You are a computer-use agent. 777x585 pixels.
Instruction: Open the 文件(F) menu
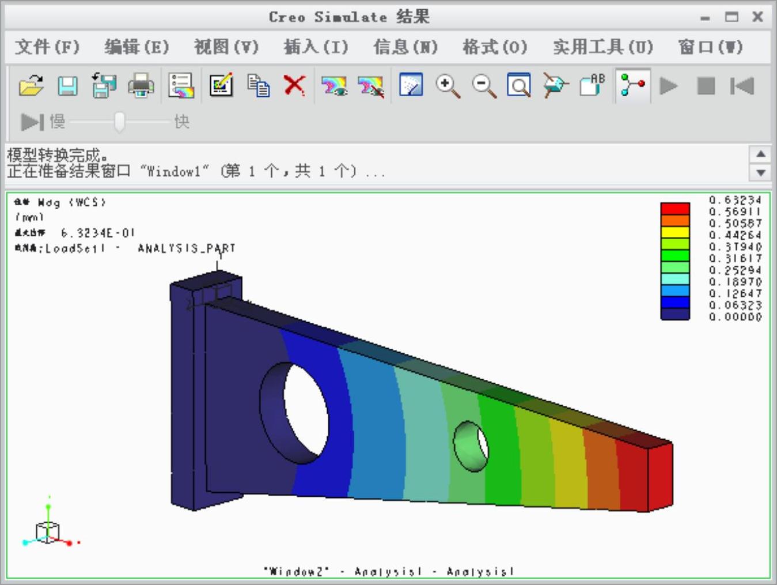tap(47, 47)
